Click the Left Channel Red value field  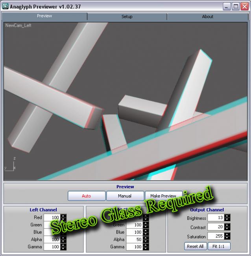click(x=52, y=218)
